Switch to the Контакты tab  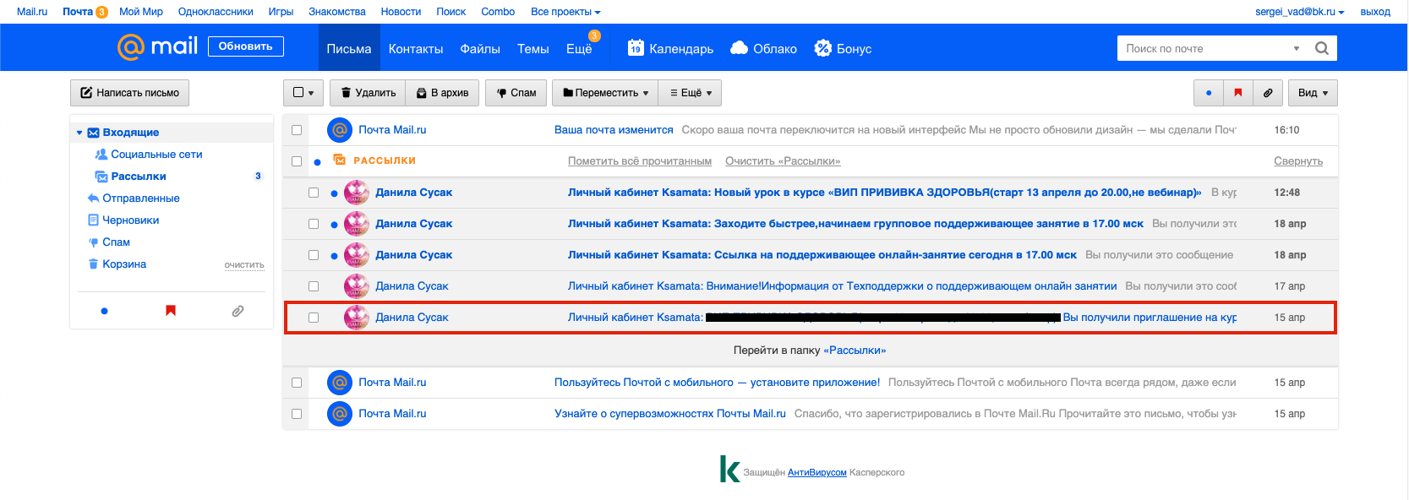(416, 48)
